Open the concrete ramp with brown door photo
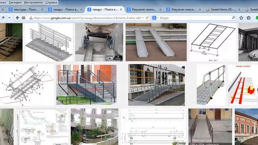The width and height of the screenshot is (258, 145). pos(210,126)
